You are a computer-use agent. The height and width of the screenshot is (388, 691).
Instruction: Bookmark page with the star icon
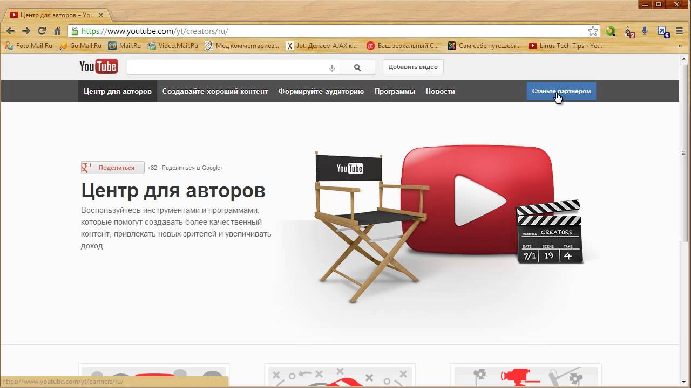click(593, 31)
